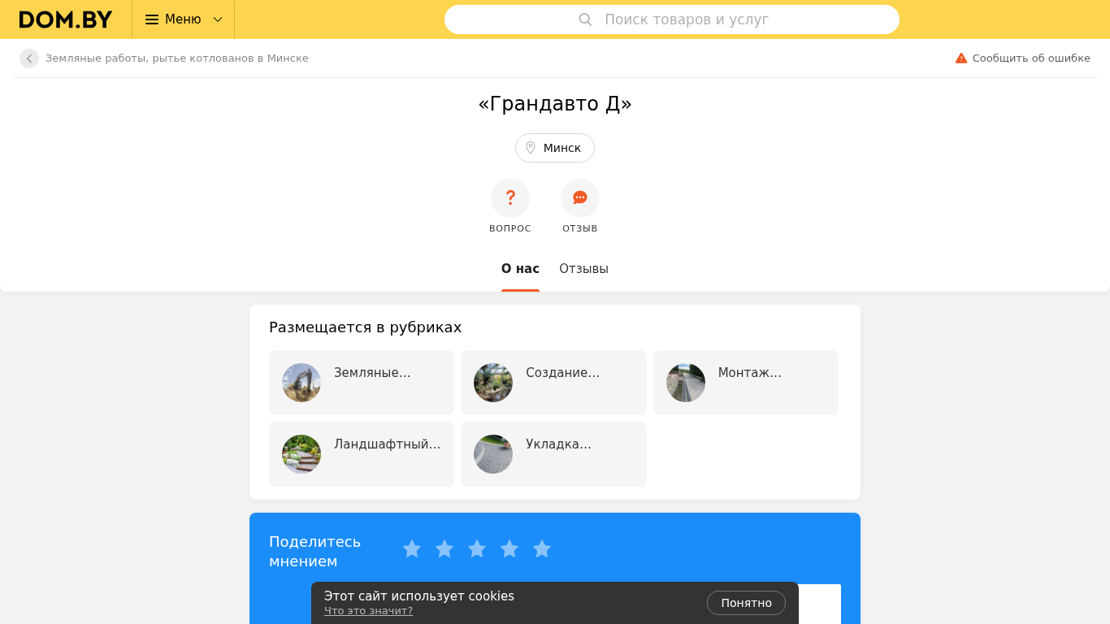Click the red warning triangle icon
Viewport: 1110px width, 624px height.
point(961,58)
